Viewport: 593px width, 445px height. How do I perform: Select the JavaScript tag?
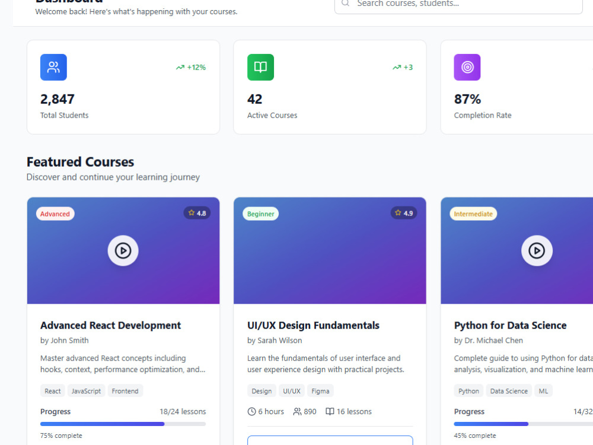point(86,391)
